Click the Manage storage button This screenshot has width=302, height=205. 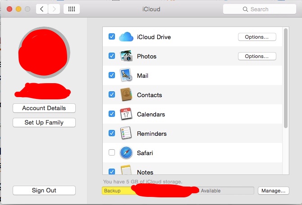click(x=273, y=191)
